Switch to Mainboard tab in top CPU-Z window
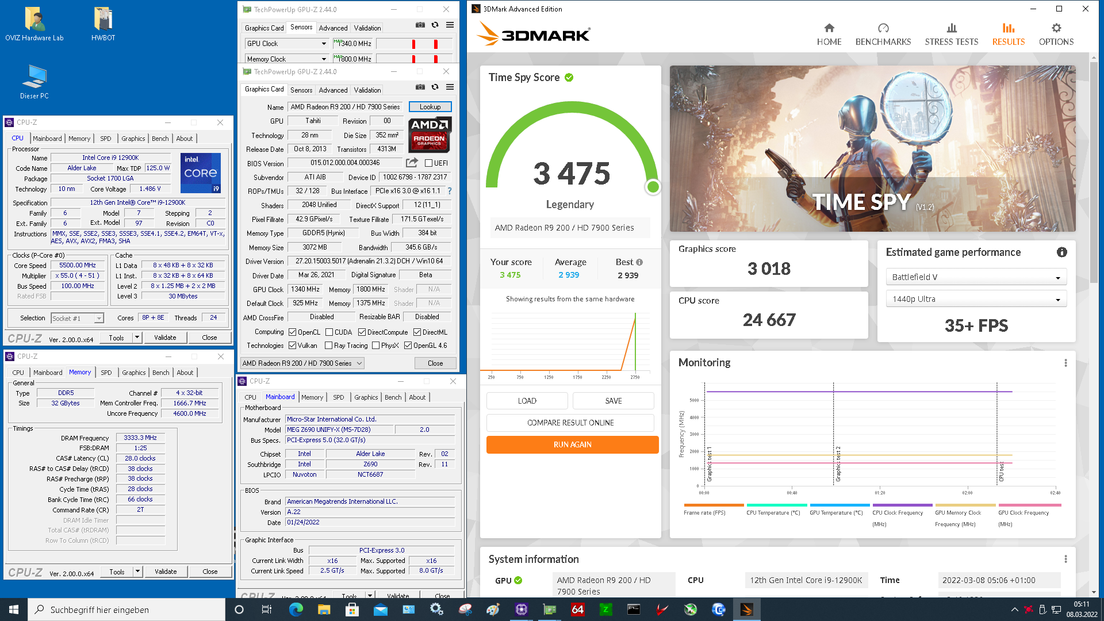This screenshot has height=621, width=1104. [47, 139]
